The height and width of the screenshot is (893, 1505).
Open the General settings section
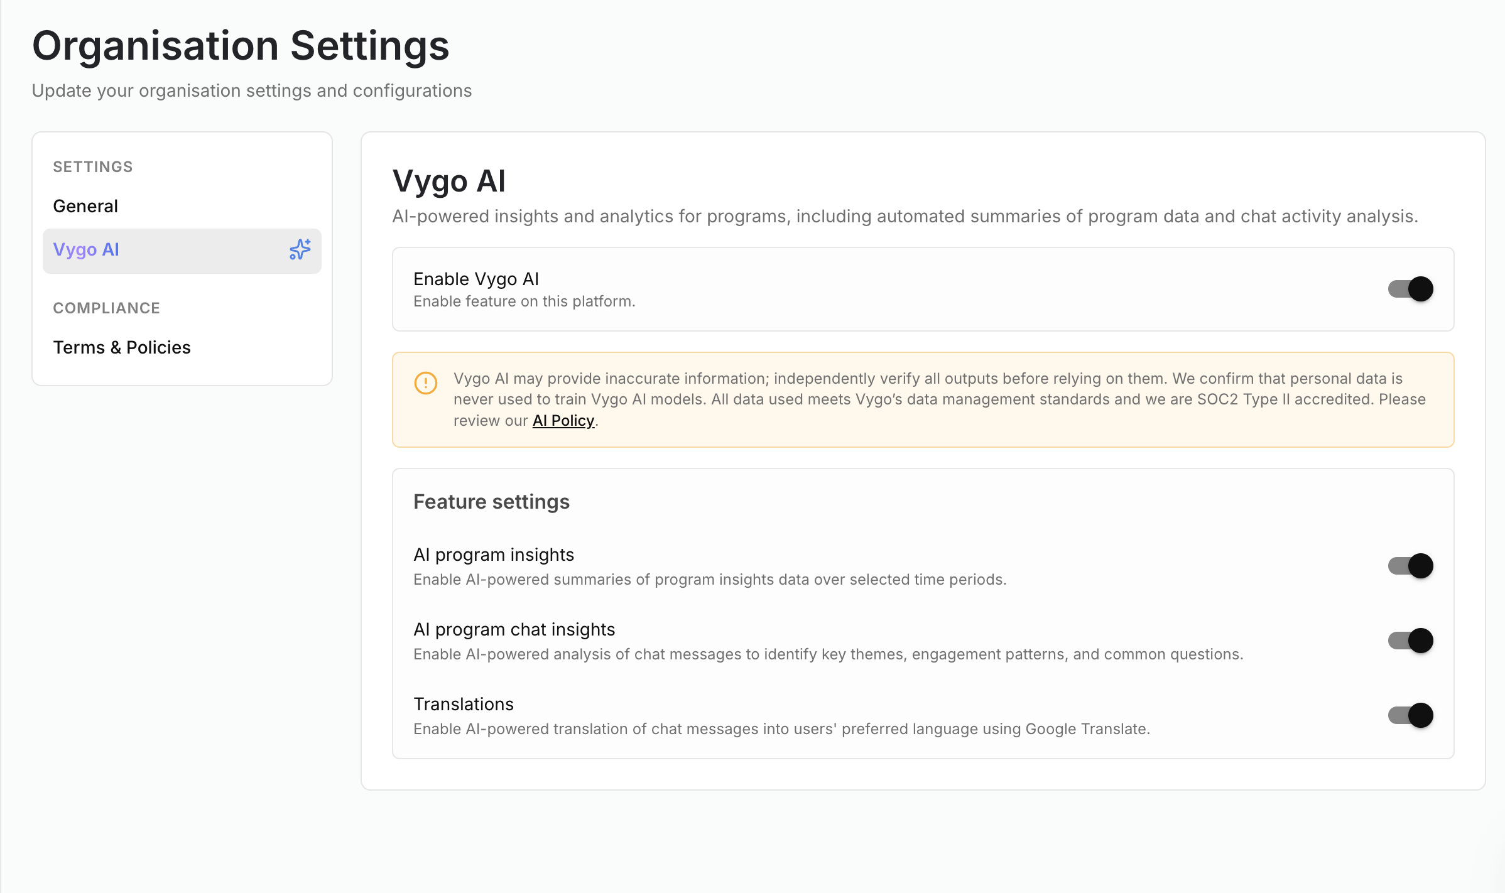[85, 206]
